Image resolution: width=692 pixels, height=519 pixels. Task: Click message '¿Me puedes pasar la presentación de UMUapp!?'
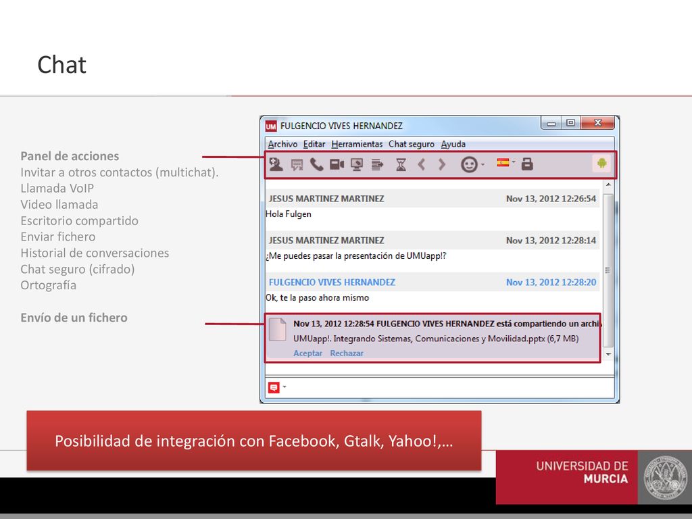click(355, 256)
